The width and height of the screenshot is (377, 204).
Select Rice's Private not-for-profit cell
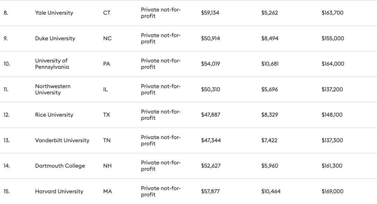pyautogui.click(x=161, y=115)
